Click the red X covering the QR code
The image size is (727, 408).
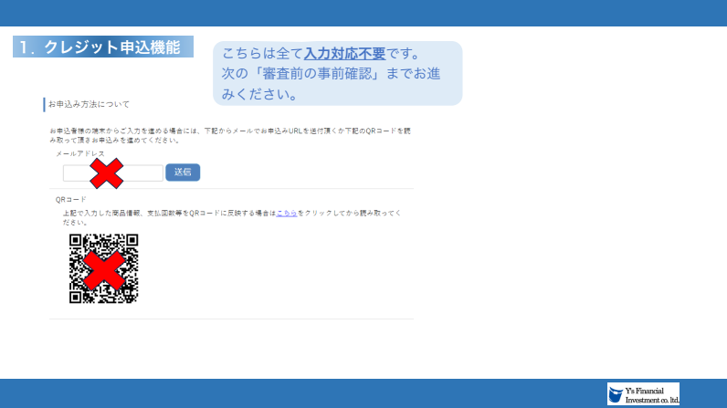pyautogui.click(x=103, y=269)
